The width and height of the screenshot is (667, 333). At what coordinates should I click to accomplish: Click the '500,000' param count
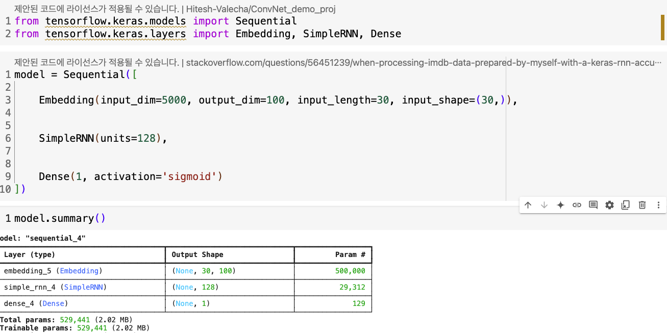point(350,271)
